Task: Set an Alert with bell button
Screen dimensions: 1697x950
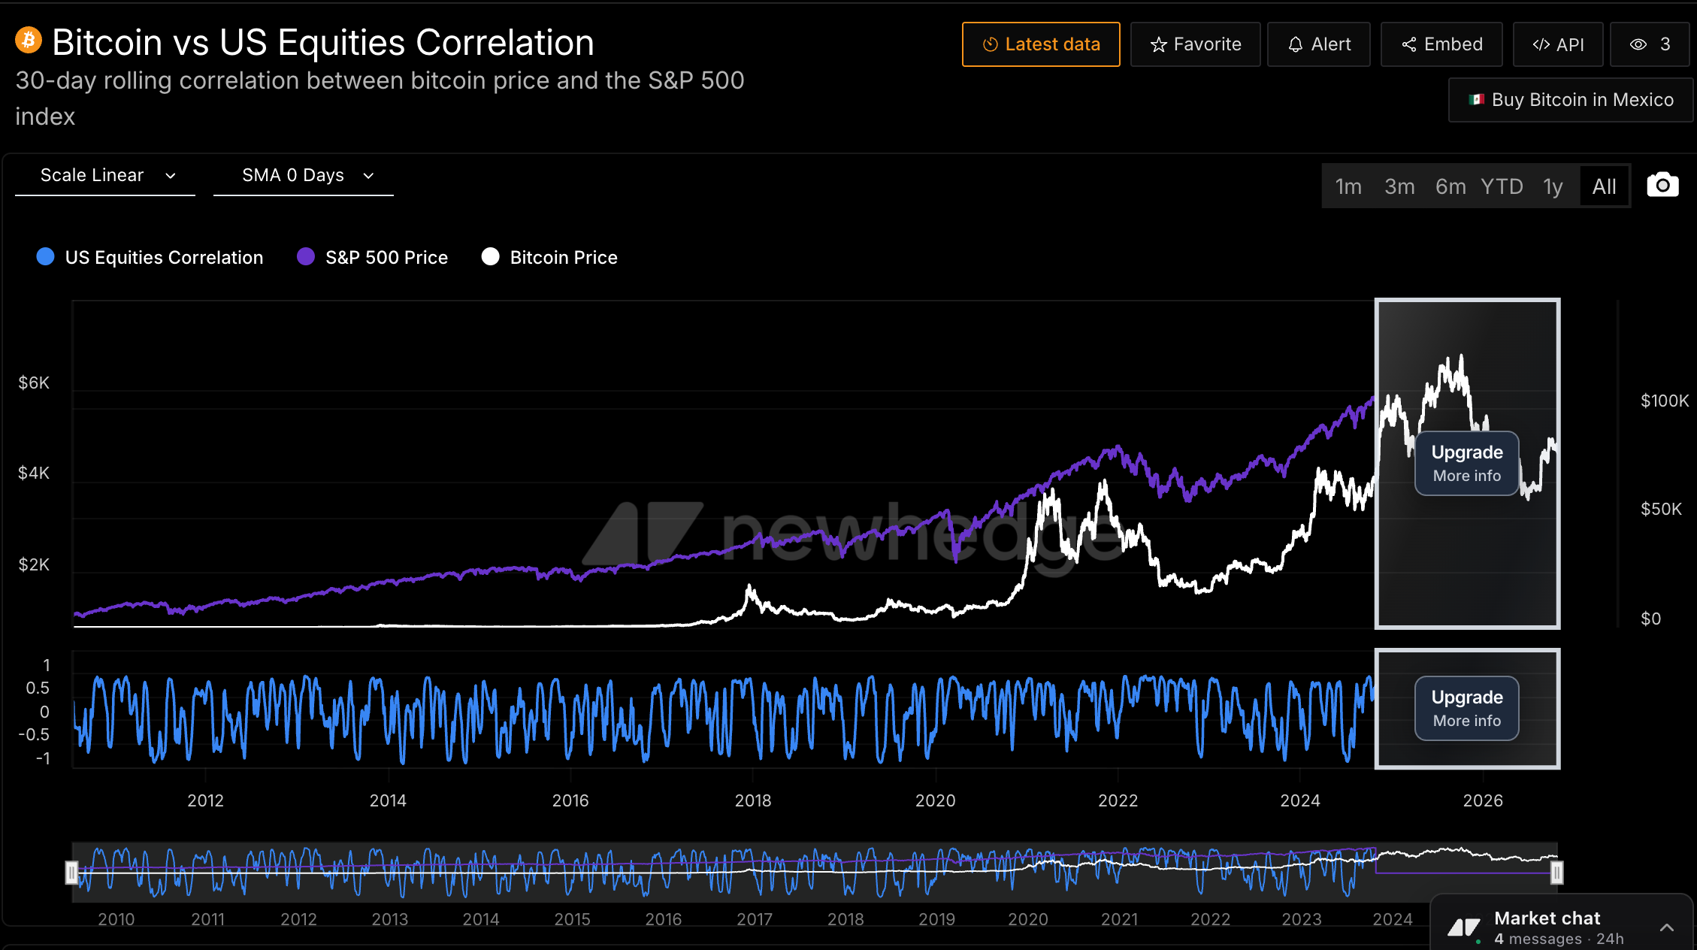Action: pos(1319,44)
